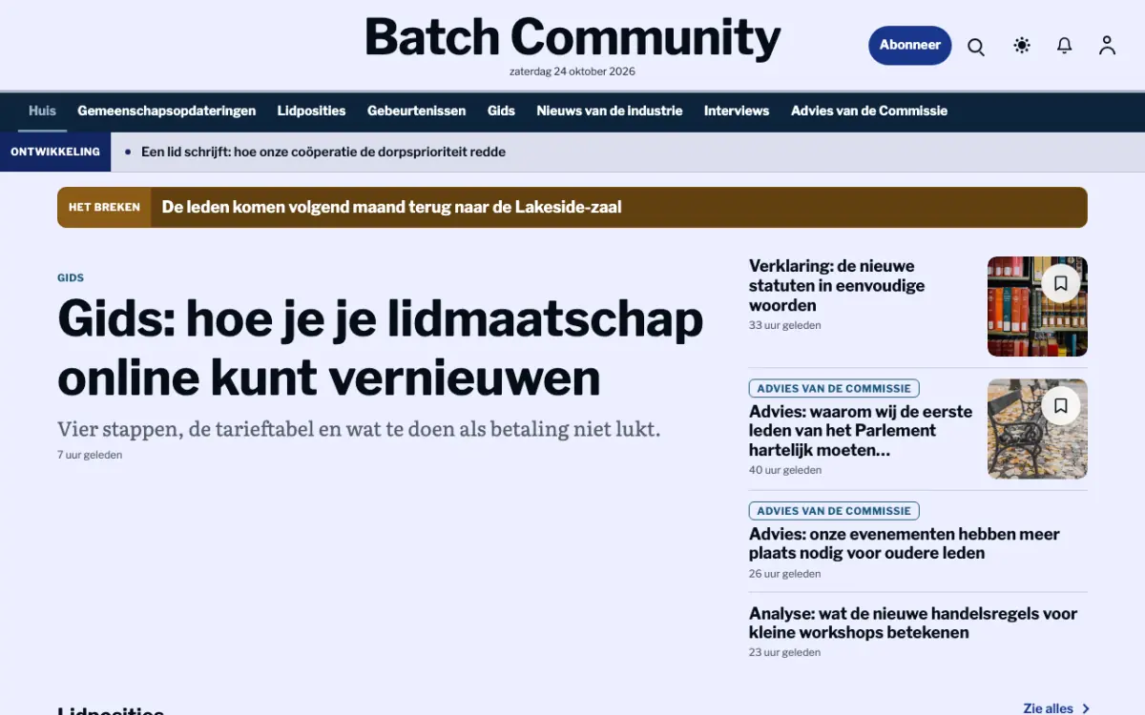Image resolution: width=1145 pixels, height=715 pixels.
Task: Click bookshelf thumbnail image
Action: point(1037,306)
